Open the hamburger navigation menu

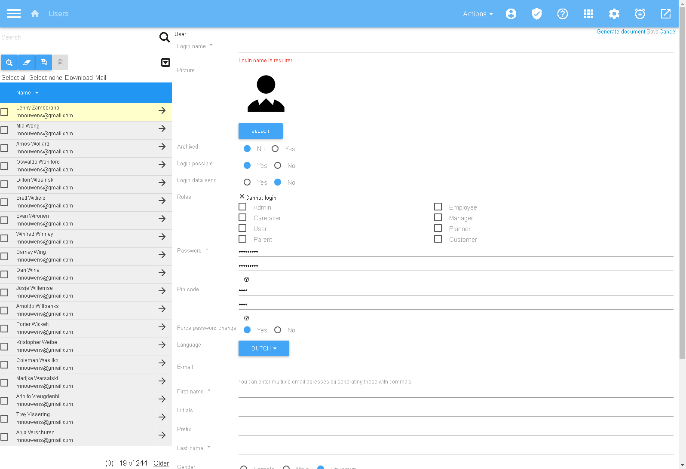14,14
